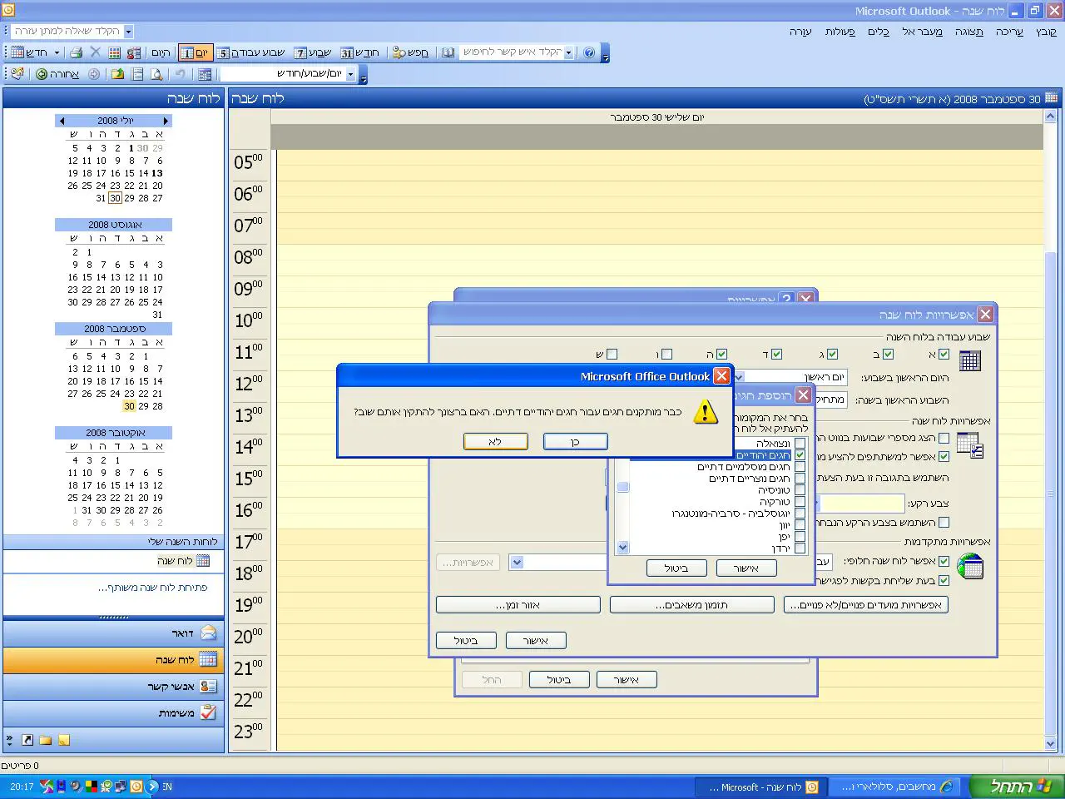Click the help question mark icon
This screenshot has height=799, width=1065.
(x=589, y=52)
